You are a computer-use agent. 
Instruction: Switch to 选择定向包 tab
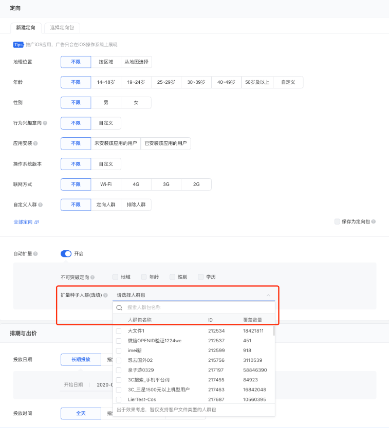click(62, 28)
